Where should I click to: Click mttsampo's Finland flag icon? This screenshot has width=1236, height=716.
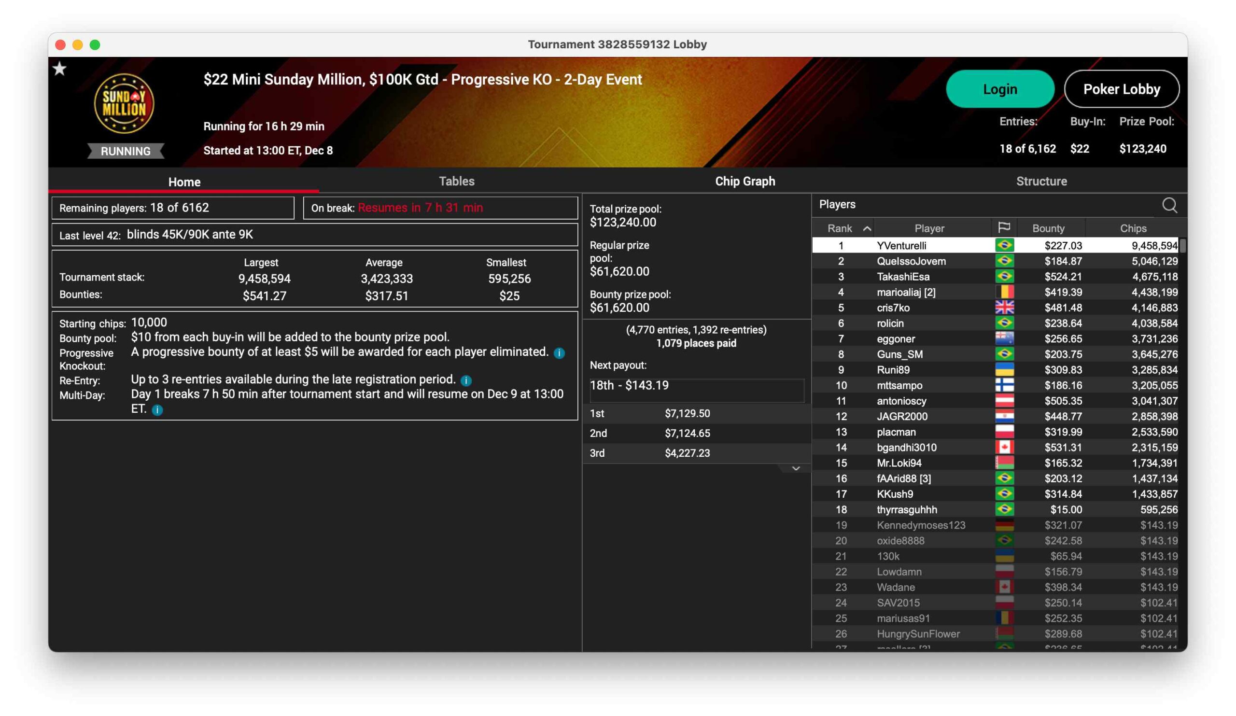tap(1005, 385)
